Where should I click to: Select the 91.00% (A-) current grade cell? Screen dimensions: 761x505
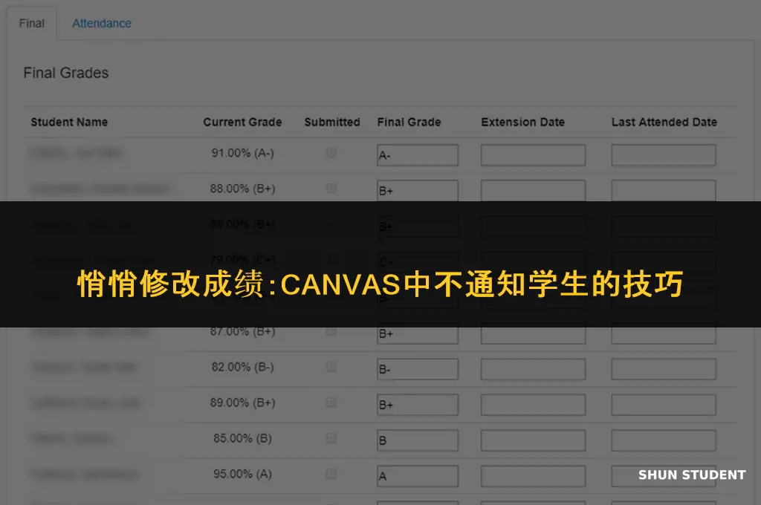(x=243, y=153)
